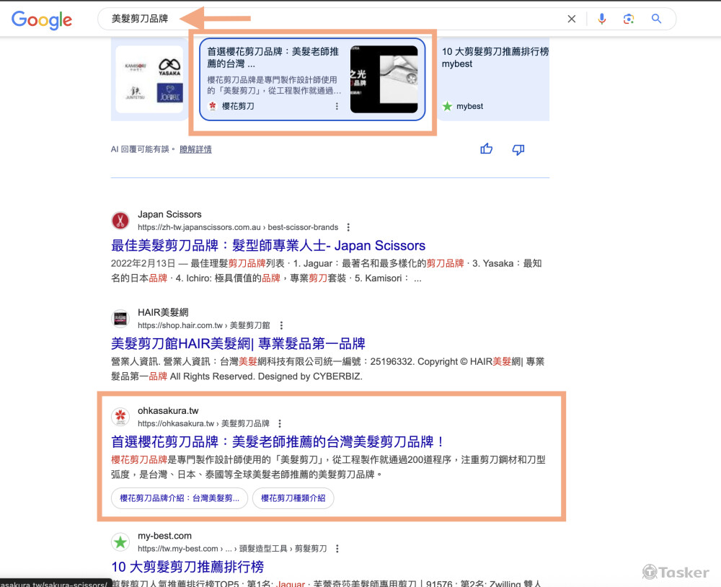This screenshot has width=721, height=587.
Task: Click the HAIR美髮網 site name
Action: [x=163, y=312]
